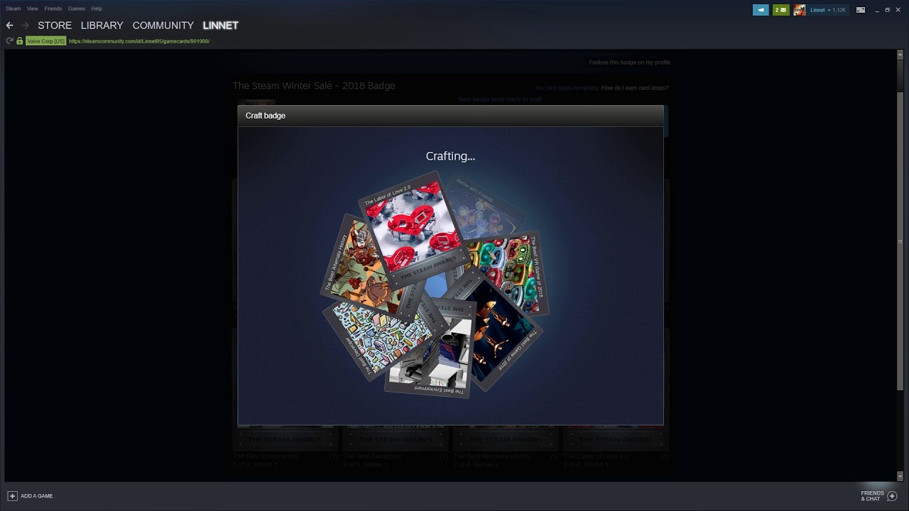Click the Crafting... status text

tap(450, 156)
